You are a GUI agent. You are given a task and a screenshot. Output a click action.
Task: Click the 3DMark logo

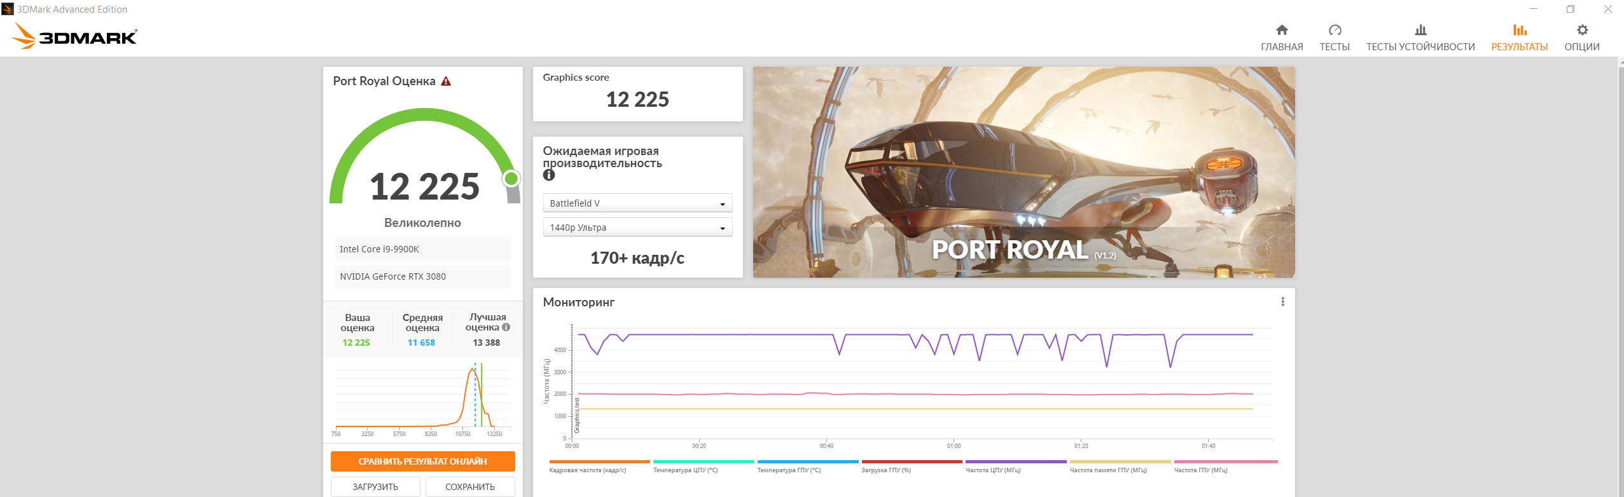point(74,36)
